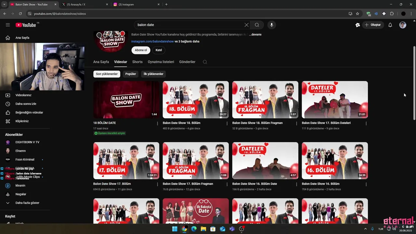Go back in browser history
This screenshot has height=234, width=416.
tap(5, 14)
